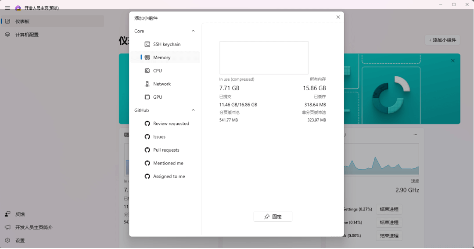Pin the widget with 固定 button
474x249 pixels.
coord(273,217)
